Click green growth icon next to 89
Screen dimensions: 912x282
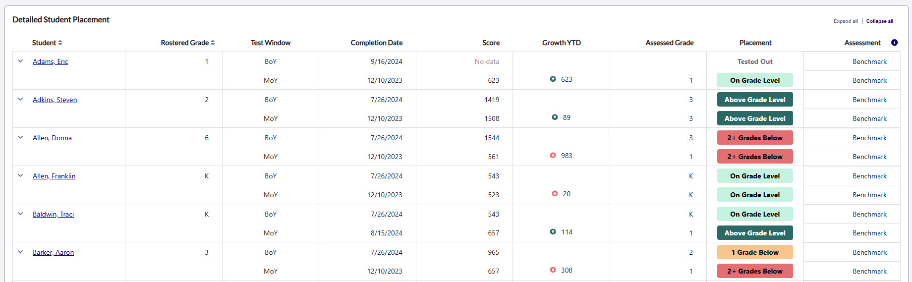point(555,117)
